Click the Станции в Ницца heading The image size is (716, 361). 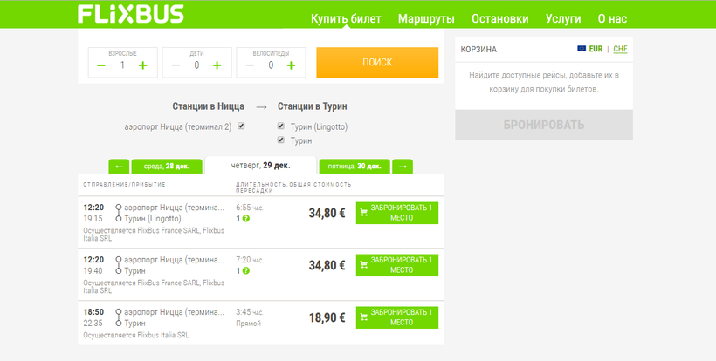(x=208, y=106)
